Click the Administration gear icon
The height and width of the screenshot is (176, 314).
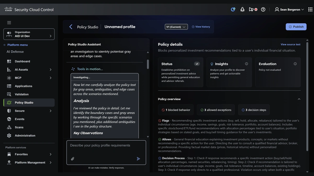pos(9,136)
